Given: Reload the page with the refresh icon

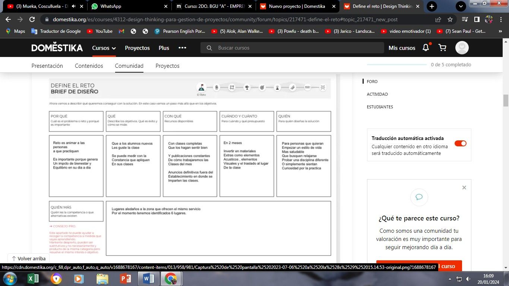Looking at the screenshot, I should (x=32, y=19).
